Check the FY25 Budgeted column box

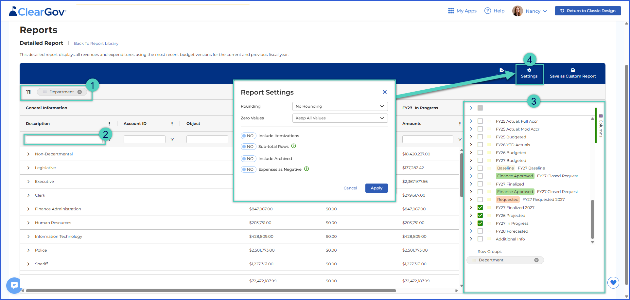coord(480,137)
